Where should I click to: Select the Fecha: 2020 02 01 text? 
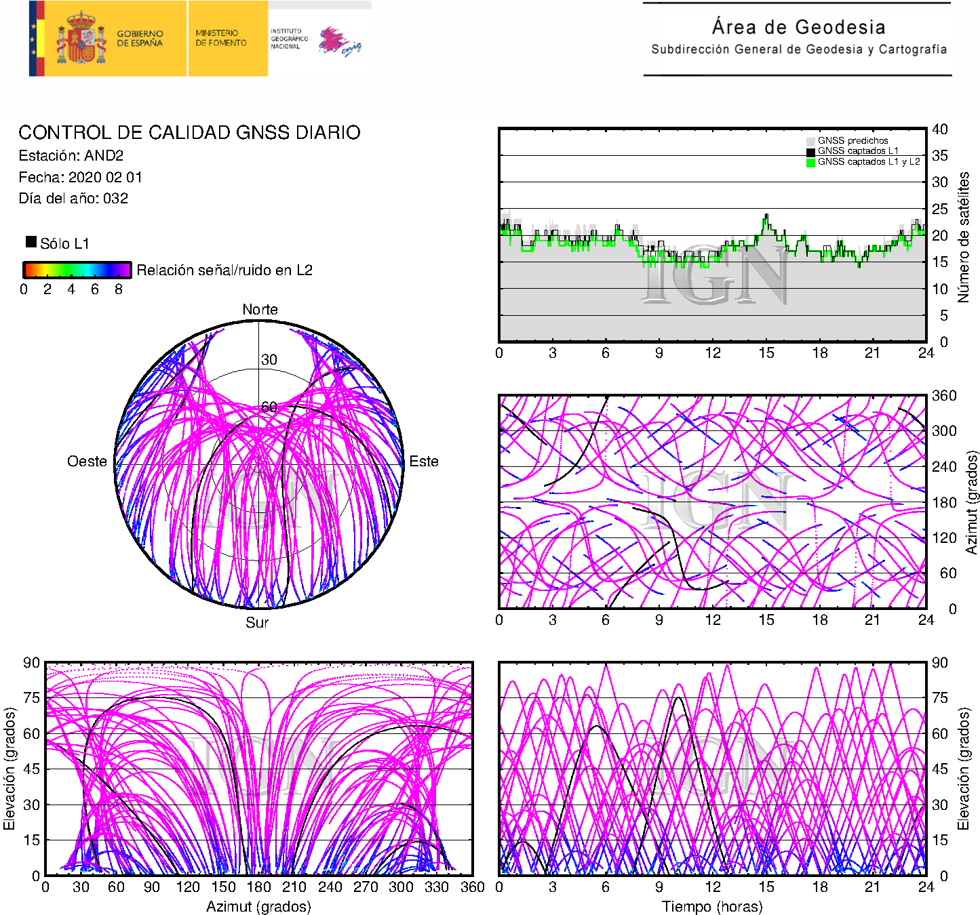(80, 178)
